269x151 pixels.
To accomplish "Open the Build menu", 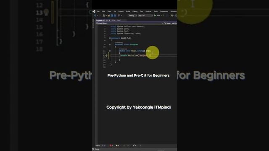I will 128,11.
